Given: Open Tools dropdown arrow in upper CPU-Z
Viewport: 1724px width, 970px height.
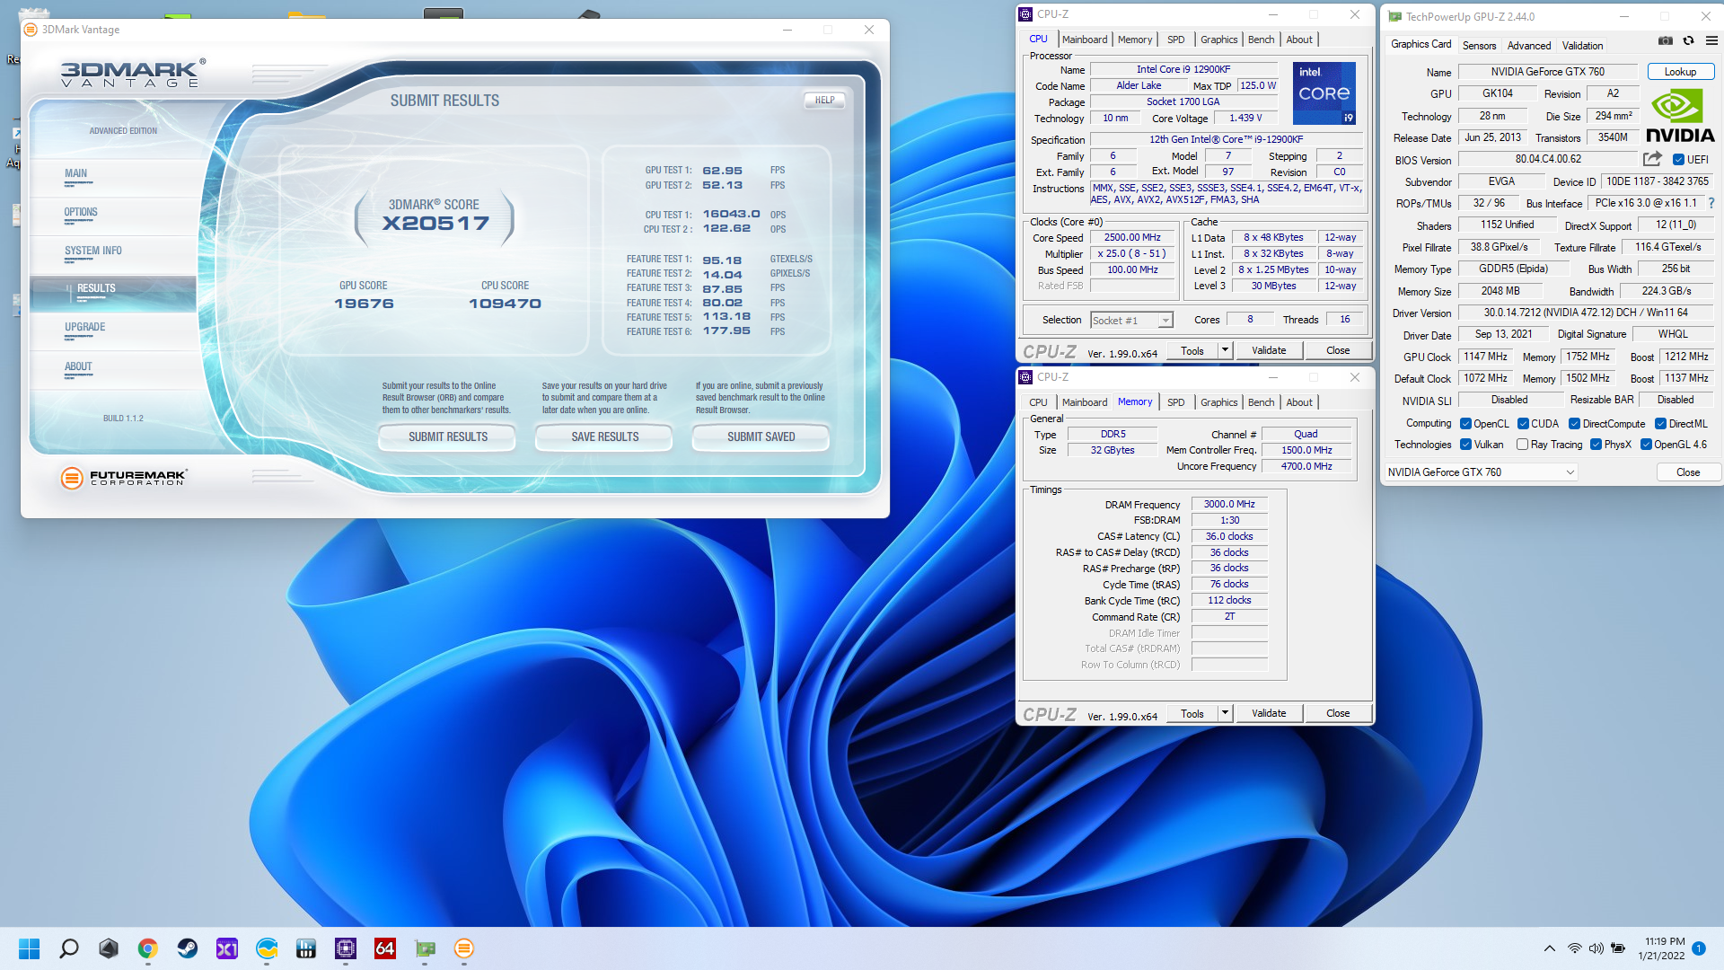Looking at the screenshot, I should 1225,350.
